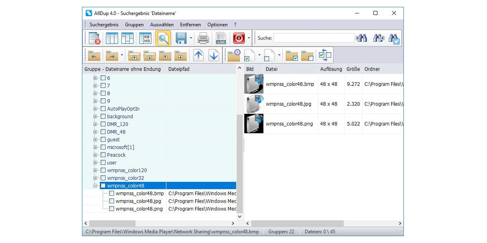Check the wmpnss_color48.bmp file checkbox

tap(112, 194)
